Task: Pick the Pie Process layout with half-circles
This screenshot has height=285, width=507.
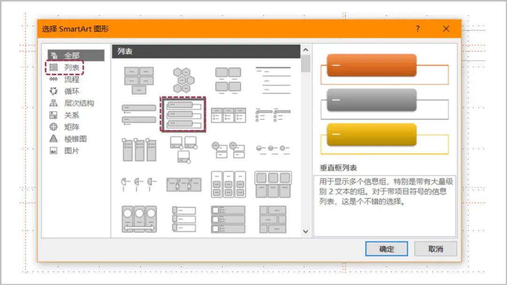Action: pyautogui.click(x=139, y=184)
